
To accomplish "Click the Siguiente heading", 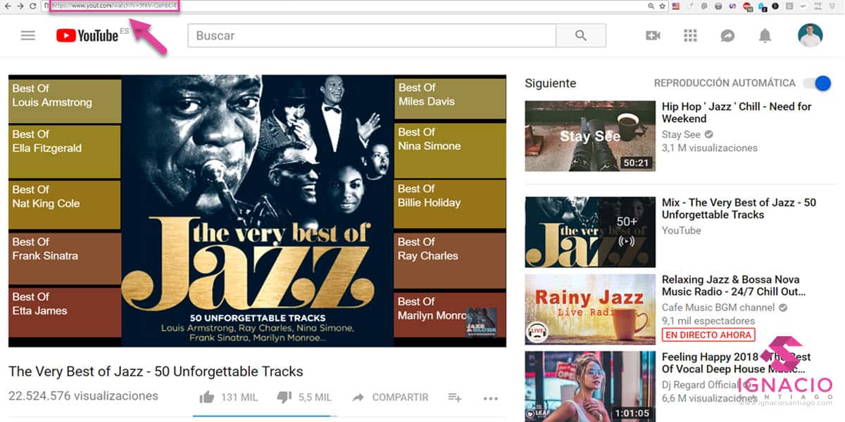I will coord(551,83).
